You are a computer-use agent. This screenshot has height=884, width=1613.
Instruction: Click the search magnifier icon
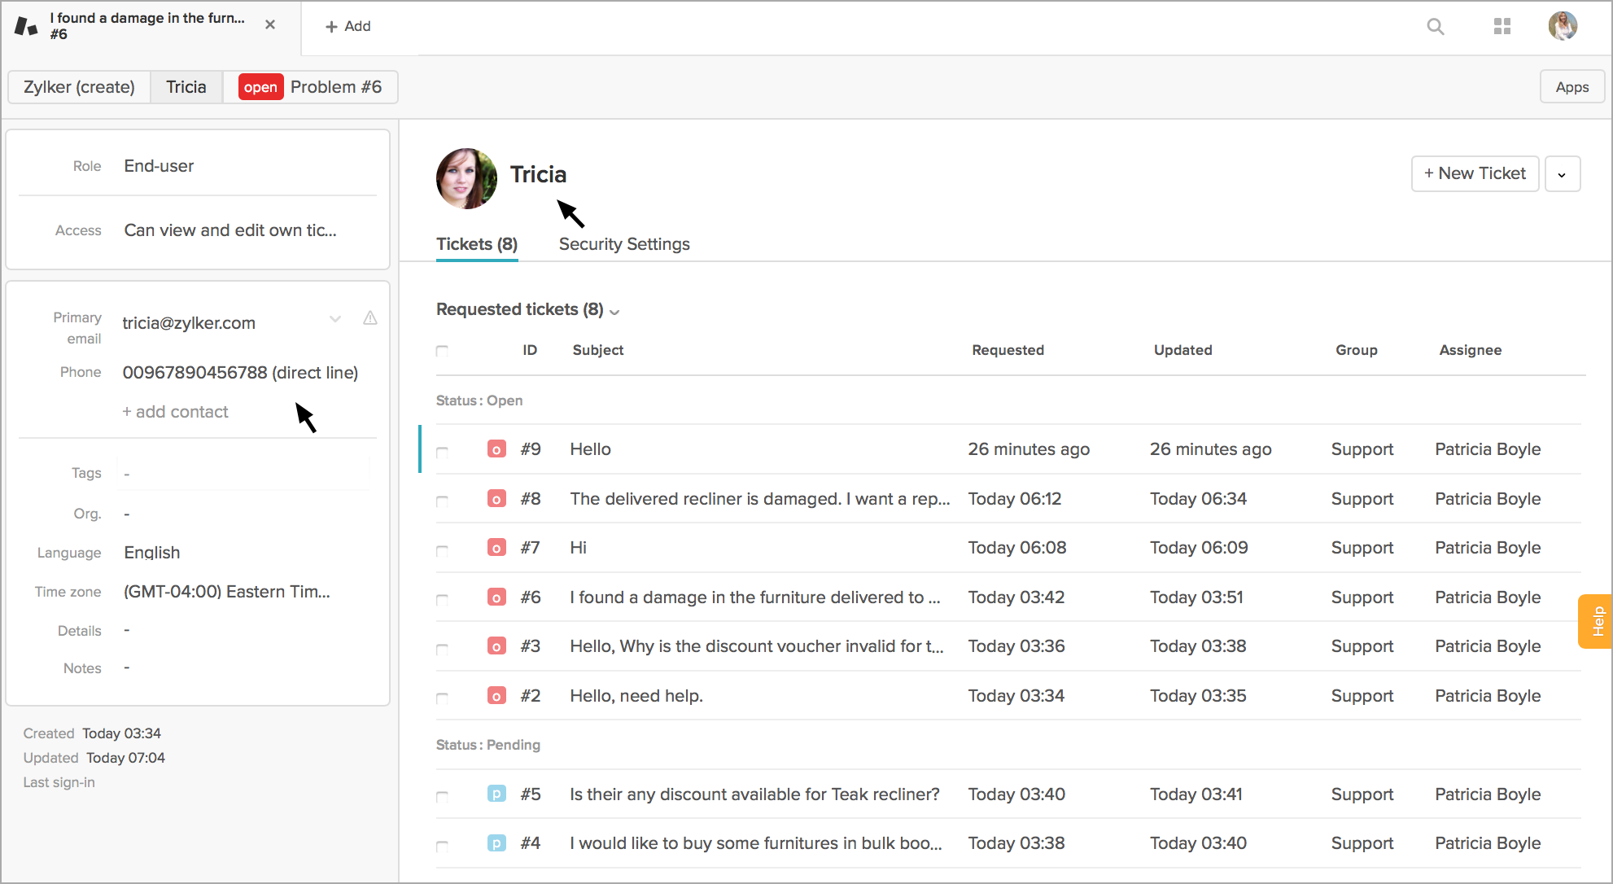coord(1436,27)
